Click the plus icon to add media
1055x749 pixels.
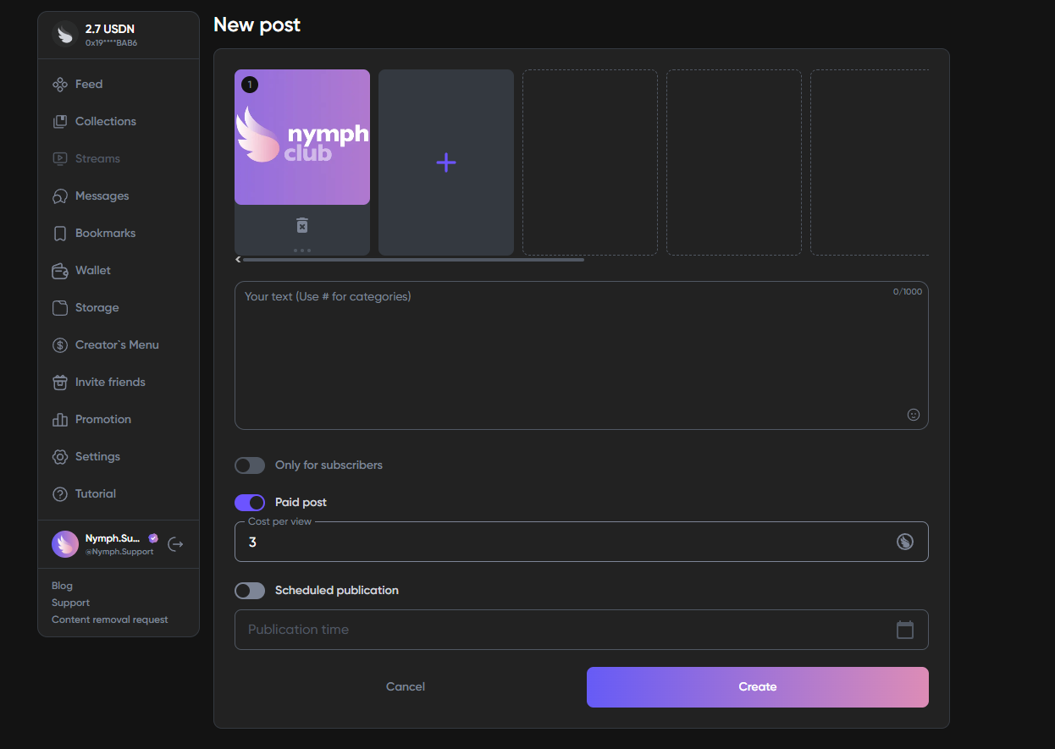pyautogui.click(x=446, y=162)
